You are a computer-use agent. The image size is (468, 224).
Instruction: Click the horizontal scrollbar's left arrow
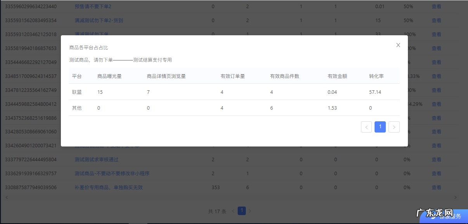[x=6, y=198]
